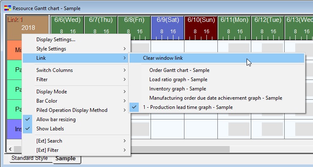This screenshot has height=167, width=313.
Task: Expand arrow beside Bar Color
Action: pos(124,101)
